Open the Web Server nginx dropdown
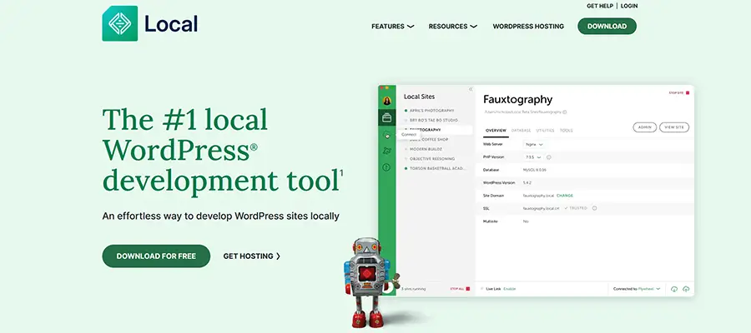Screen dimensions: 751x333 pos(533,144)
